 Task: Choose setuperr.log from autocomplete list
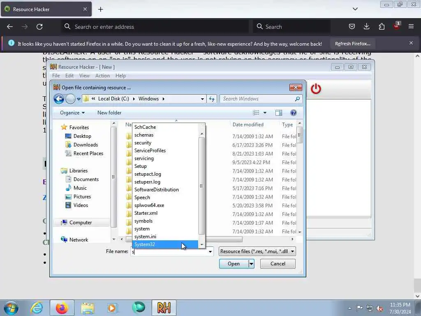tap(165, 182)
